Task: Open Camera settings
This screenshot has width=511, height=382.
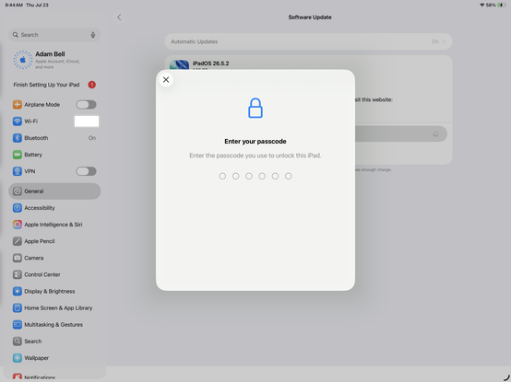Action: 54,258
